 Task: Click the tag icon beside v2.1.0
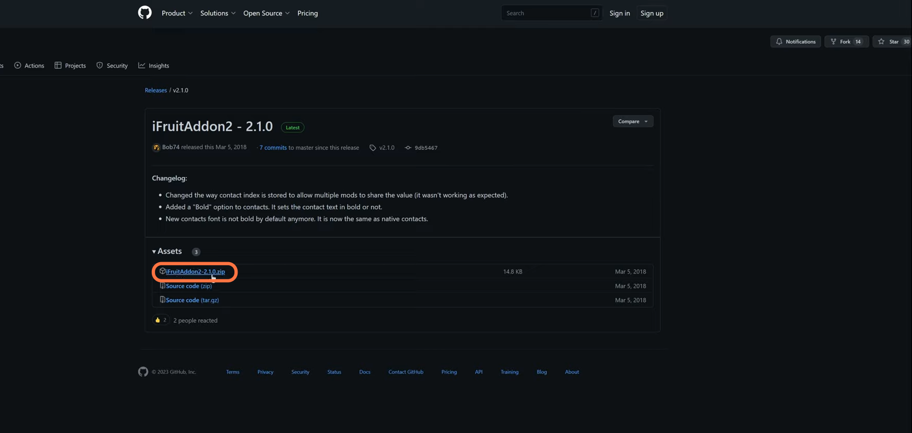click(x=372, y=148)
